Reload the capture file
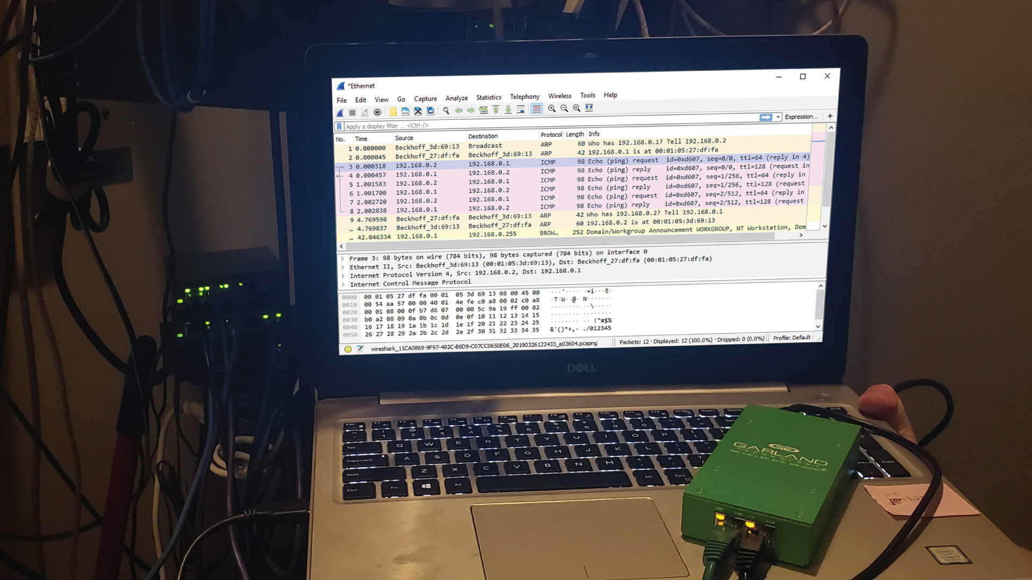 point(431,111)
